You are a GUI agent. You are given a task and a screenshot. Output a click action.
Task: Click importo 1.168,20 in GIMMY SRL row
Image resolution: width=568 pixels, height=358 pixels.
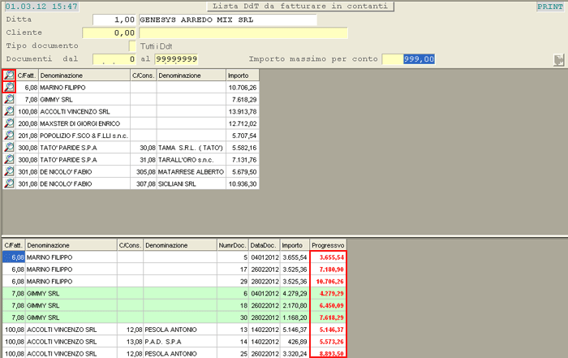click(295, 317)
